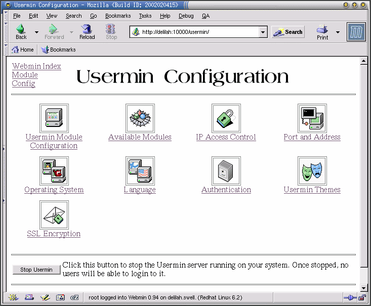Open the Authentication text link
371x306 pixels.
click(226, 190)
